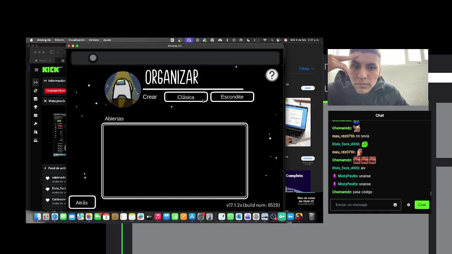Image resolution: width=452 pixels, height=254 pixels.
Task: Open the Edición menu
Action: point(59,40)
